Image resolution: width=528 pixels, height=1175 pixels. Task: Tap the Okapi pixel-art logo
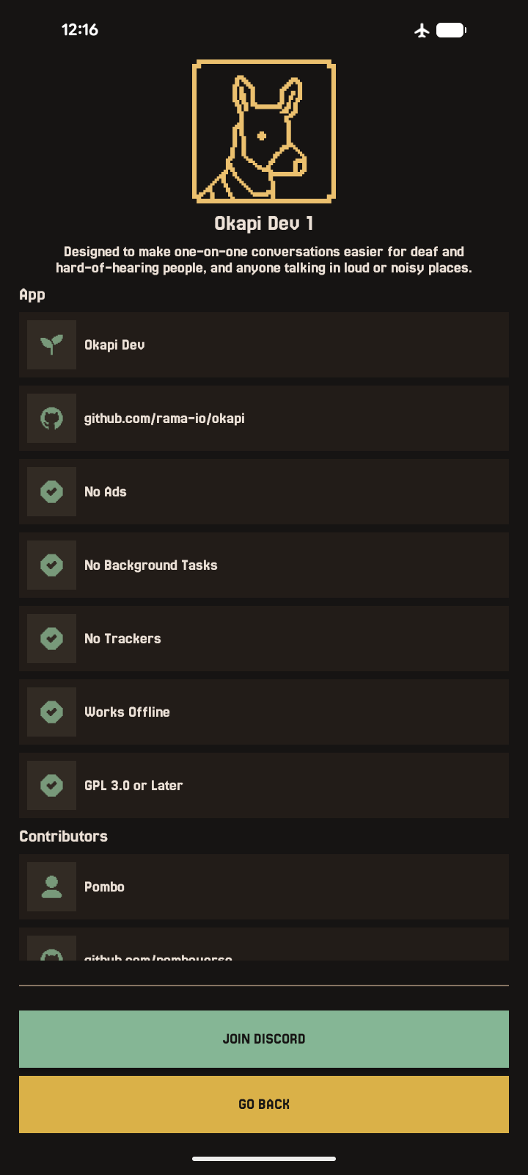(x=264, y=131)
